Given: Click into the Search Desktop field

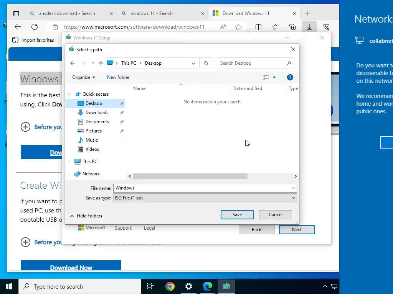Looking at the screenshot, I should pos(252,63).
